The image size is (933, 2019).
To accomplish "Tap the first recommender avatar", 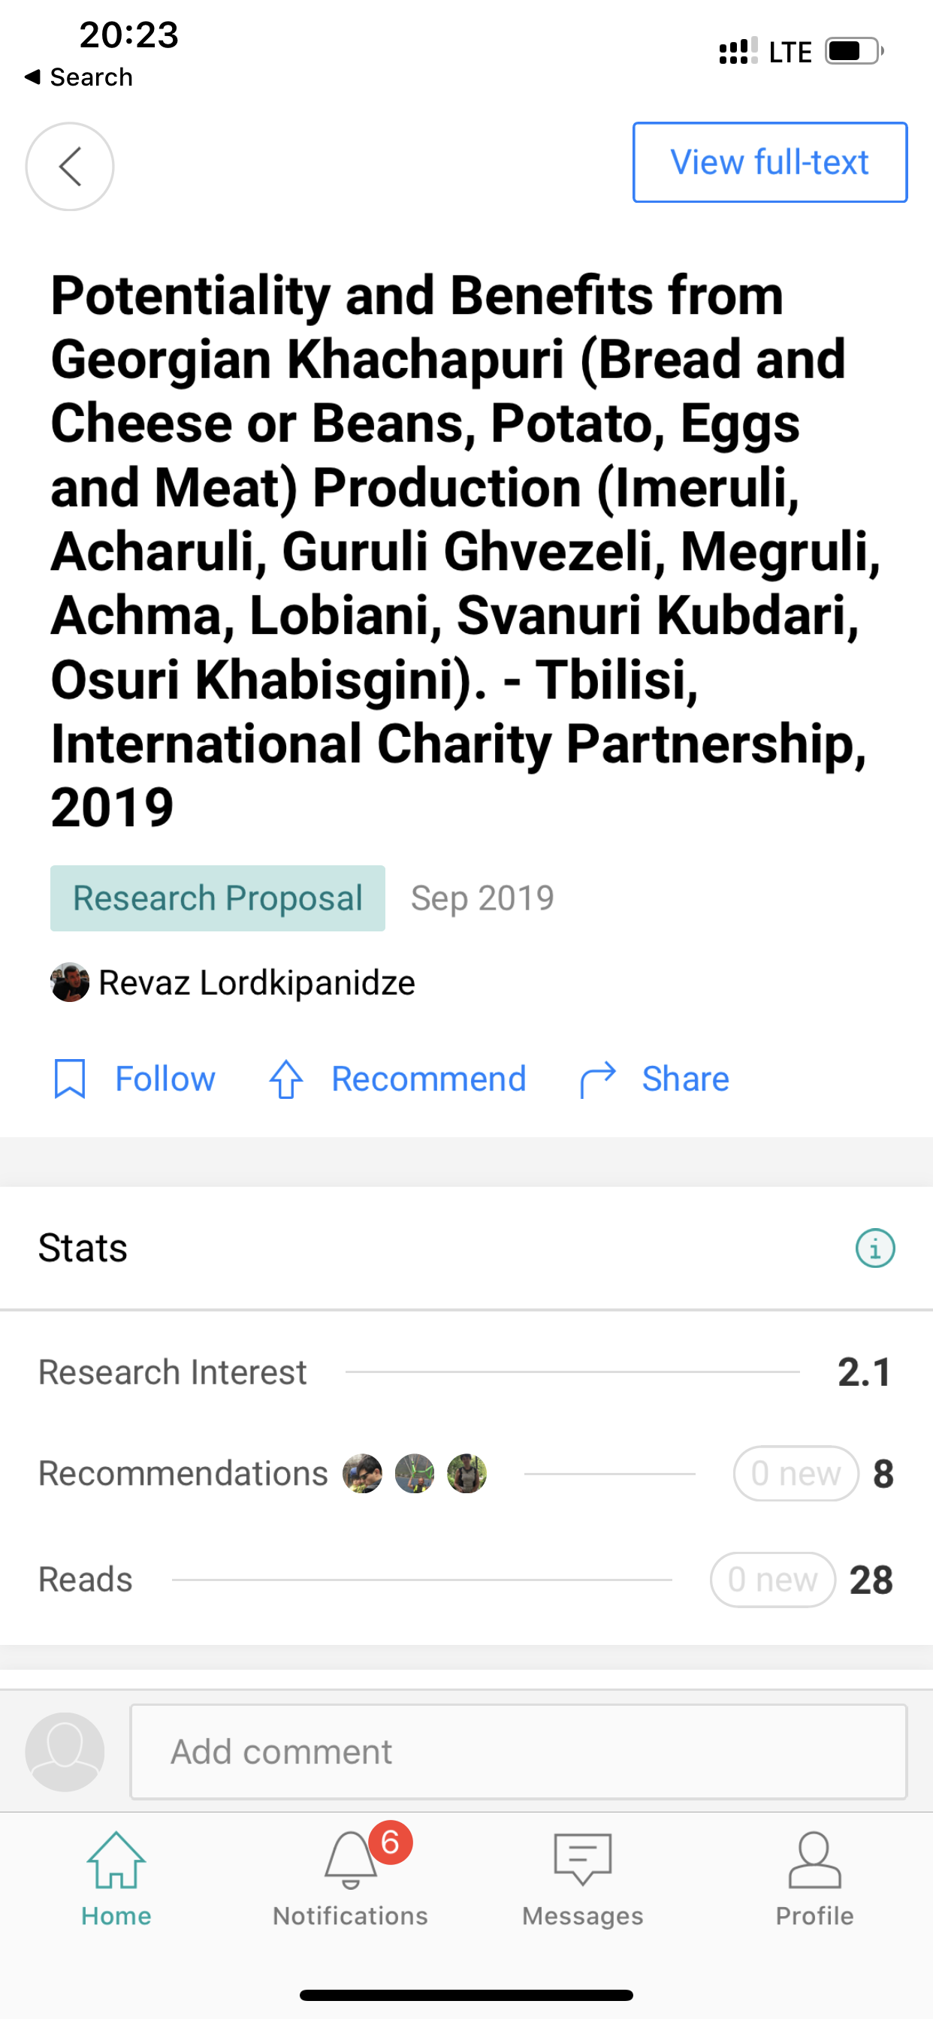I will coord(362,1474).
